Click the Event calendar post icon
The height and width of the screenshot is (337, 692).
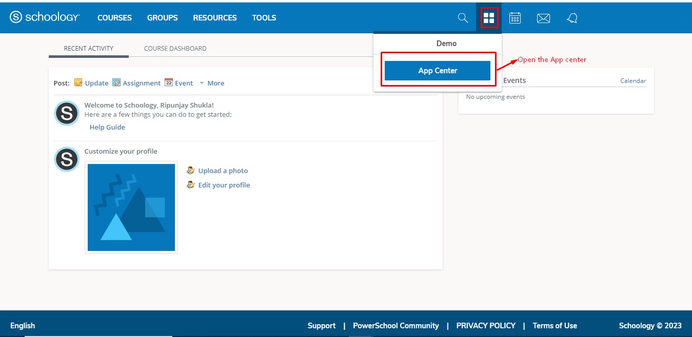[x=169, y=82]
